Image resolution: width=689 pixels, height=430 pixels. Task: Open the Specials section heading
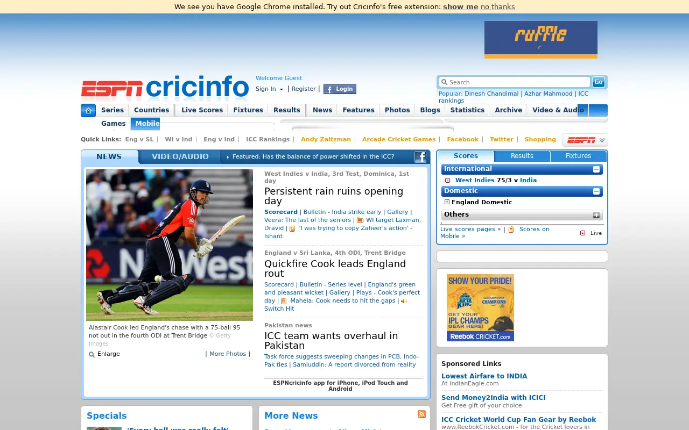(107, 415)
